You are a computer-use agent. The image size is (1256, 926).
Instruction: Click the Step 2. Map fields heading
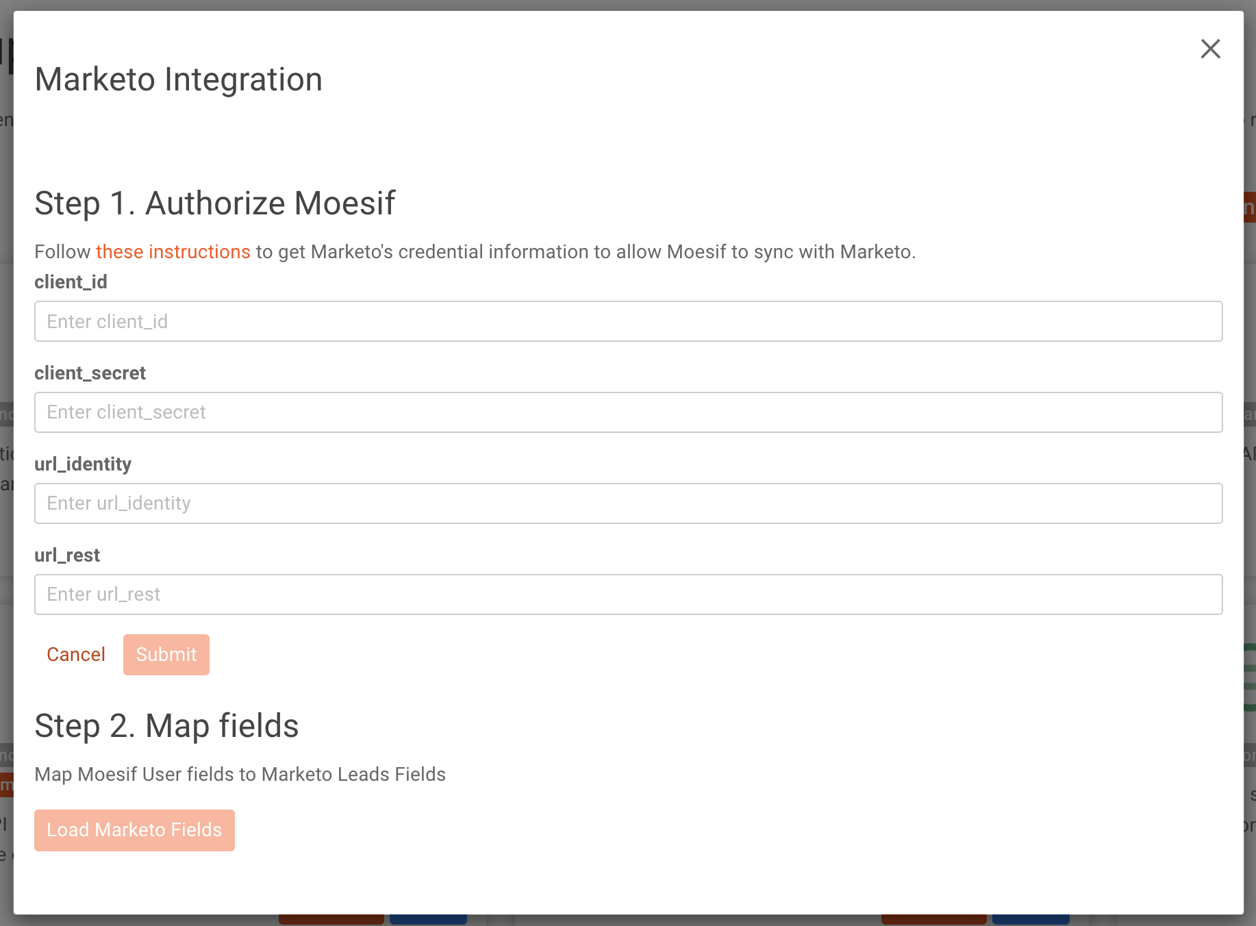pyautogui.click(x=166, y=726)
